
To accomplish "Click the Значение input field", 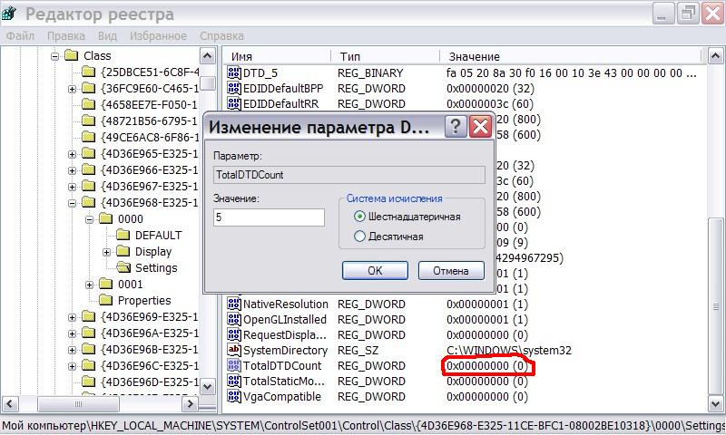I will 269,217.
